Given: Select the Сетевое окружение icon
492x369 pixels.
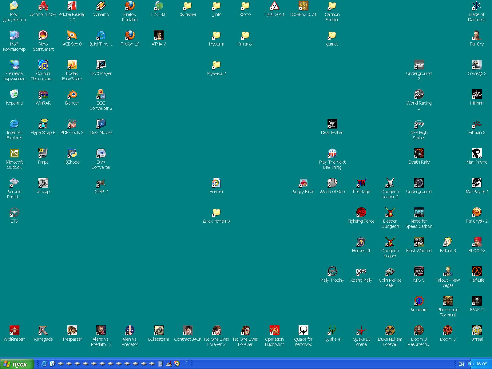Looking at the screenshot, I should (14, 65).
